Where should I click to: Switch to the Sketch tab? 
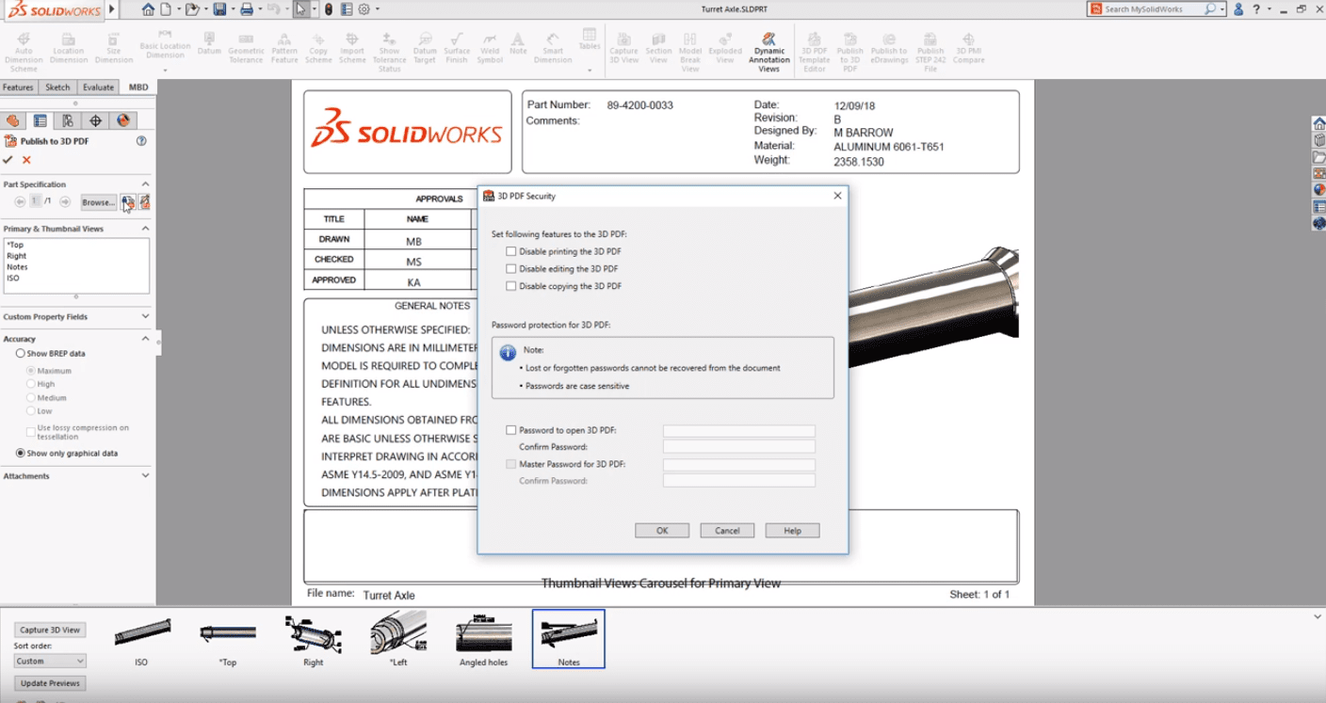click(x=57, y=88)
